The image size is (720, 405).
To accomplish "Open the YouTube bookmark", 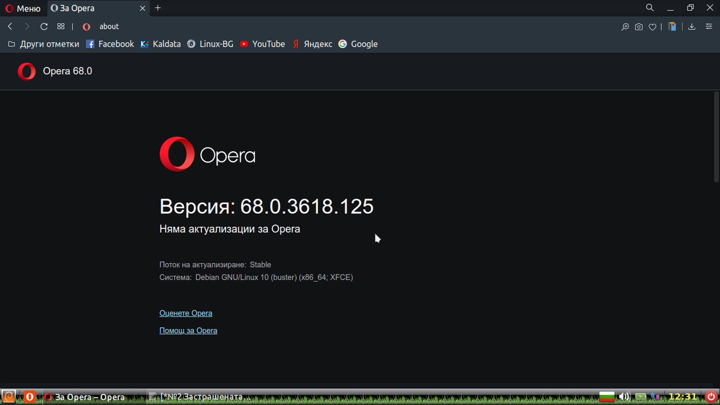I will pos(263,44).
